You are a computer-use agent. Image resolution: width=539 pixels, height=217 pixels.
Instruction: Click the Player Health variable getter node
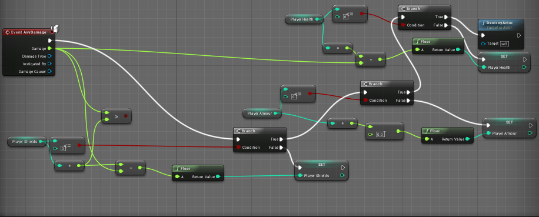point(304,19)
